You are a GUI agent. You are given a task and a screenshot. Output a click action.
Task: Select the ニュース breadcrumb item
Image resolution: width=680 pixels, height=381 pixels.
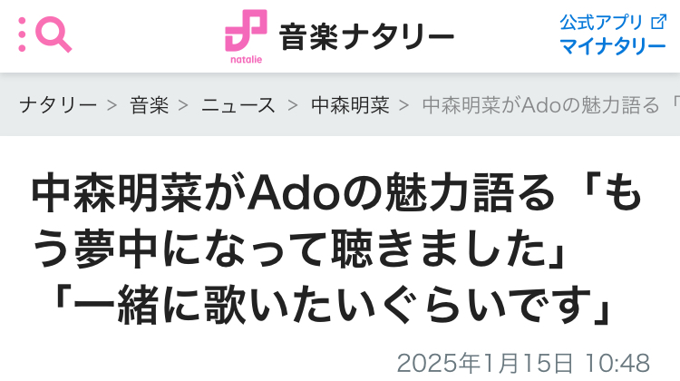coord(238,105)
